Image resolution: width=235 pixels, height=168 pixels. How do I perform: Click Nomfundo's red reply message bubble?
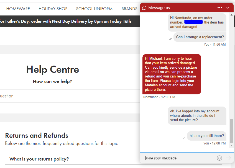pyautogui.click(x=172, y=74)
